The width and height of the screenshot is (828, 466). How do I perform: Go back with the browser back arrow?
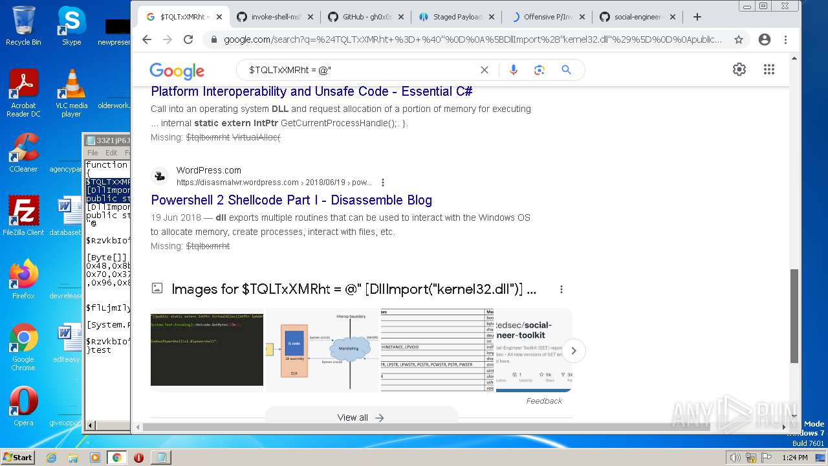[147, 39]
